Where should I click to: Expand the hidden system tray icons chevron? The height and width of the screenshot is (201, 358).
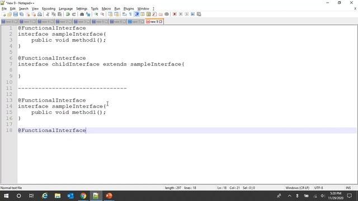tap(289, 196)
